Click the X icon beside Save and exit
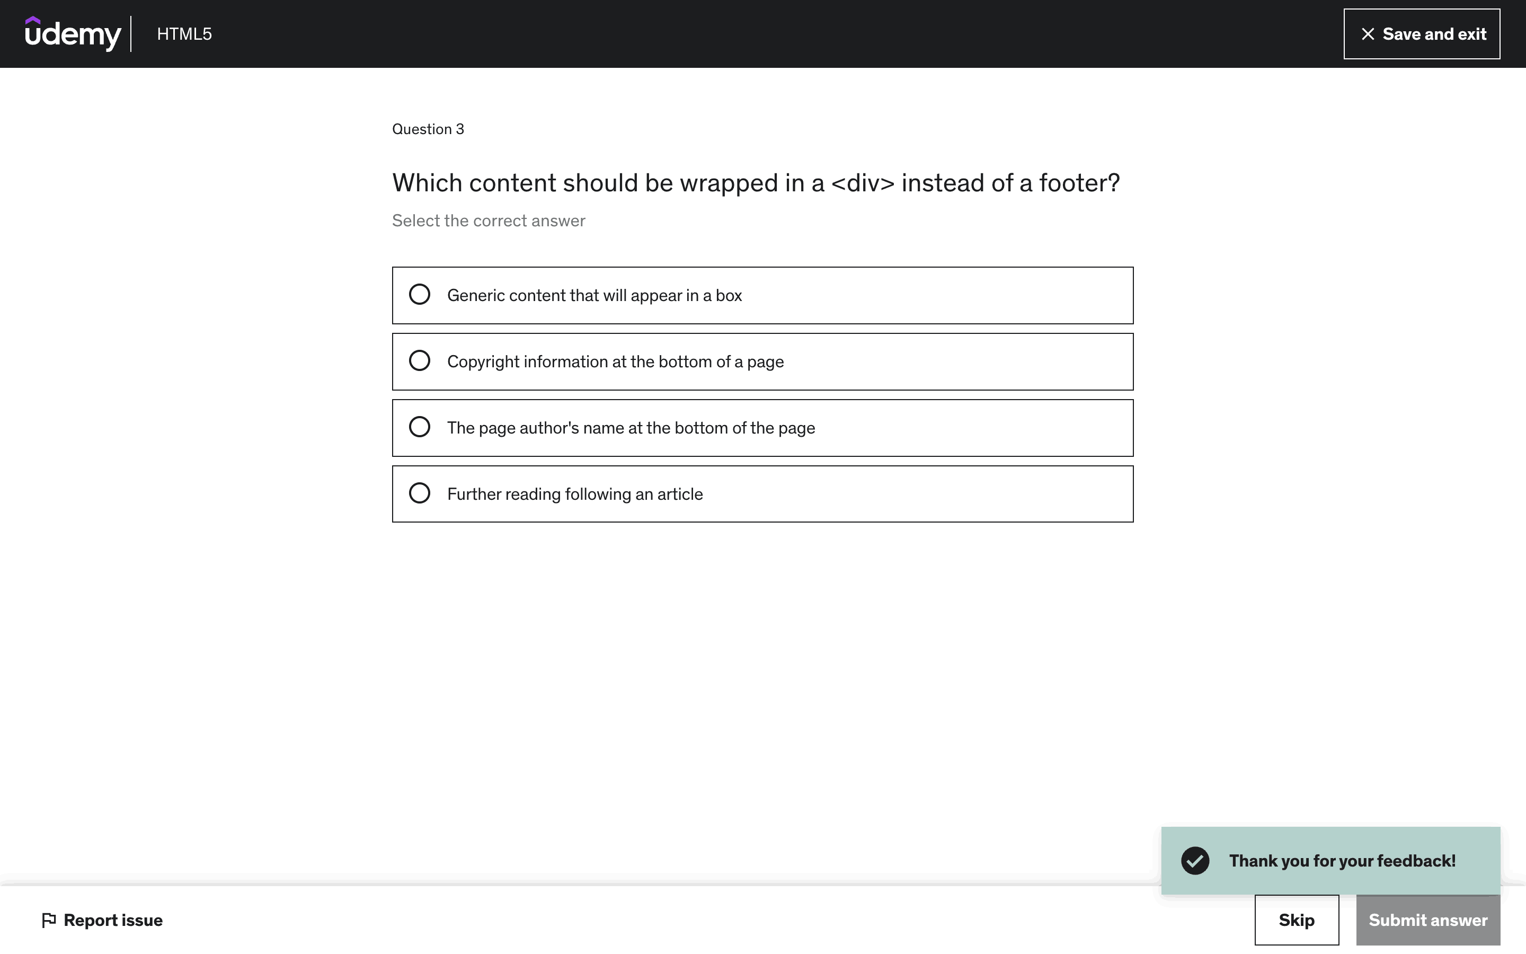Screen dimensions: 1526x954 (x=1367, y=34)
